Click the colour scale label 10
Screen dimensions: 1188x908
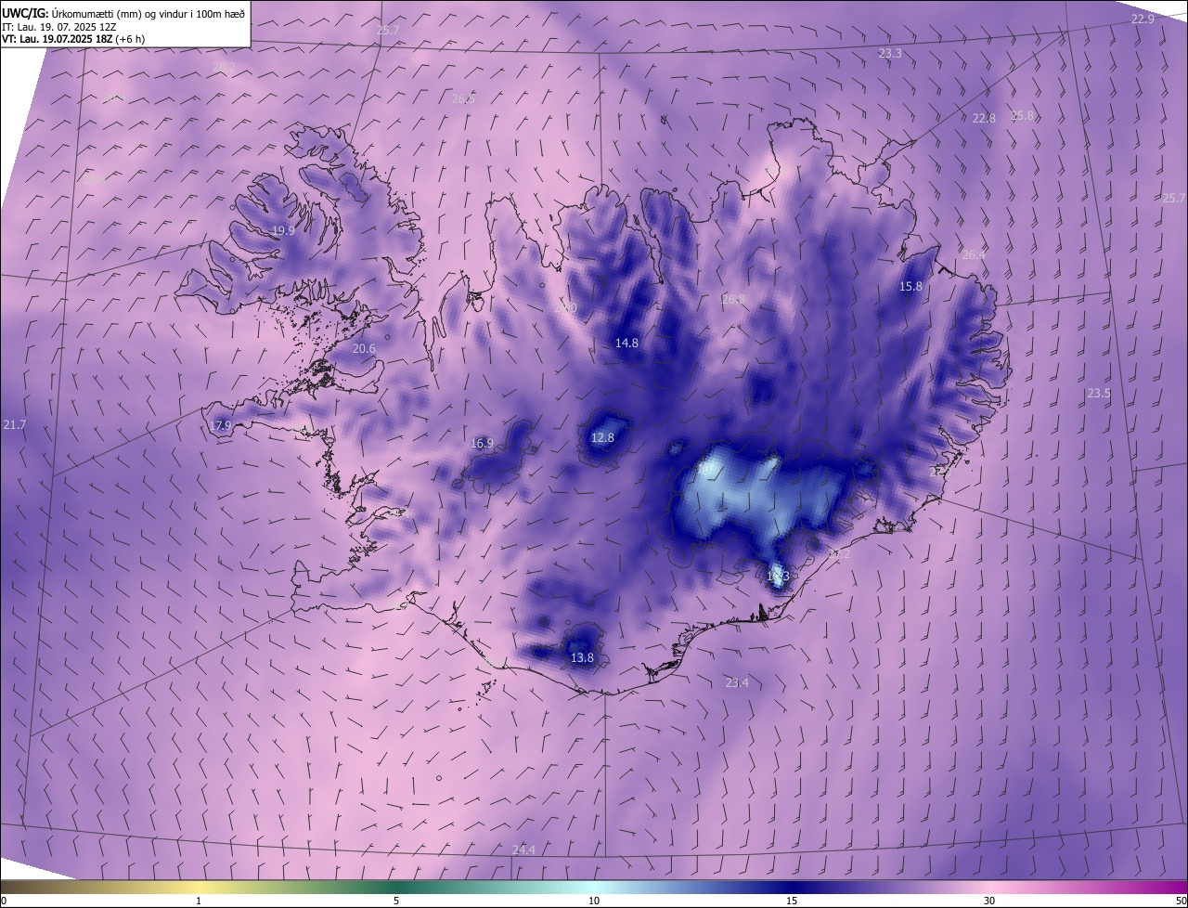(x=594, y=901)
